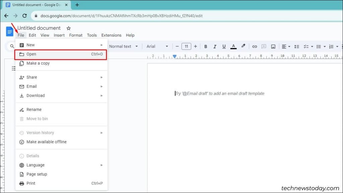Open numbered list dropdown arrow

coord(337,47)
